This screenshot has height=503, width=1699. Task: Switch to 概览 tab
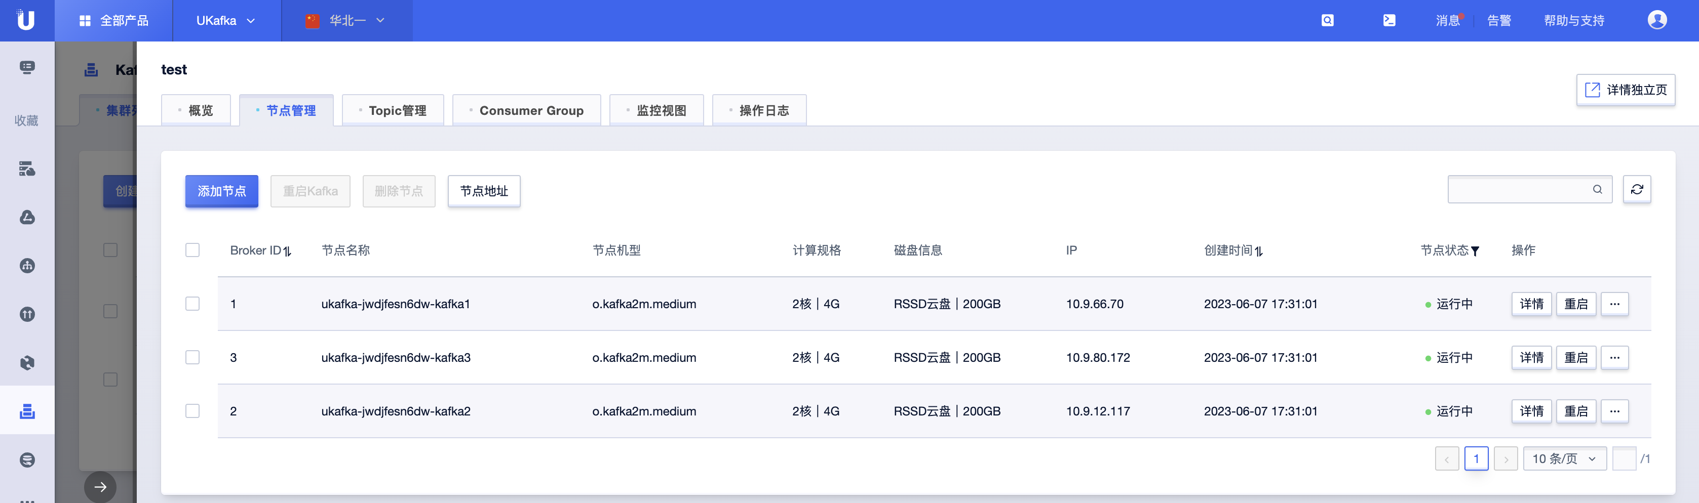pyautogui.click(x=196, y=110)
